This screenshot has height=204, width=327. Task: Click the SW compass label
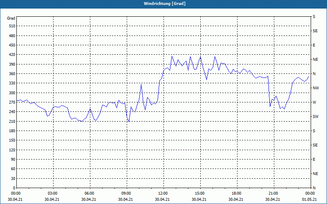coord(316,117)
